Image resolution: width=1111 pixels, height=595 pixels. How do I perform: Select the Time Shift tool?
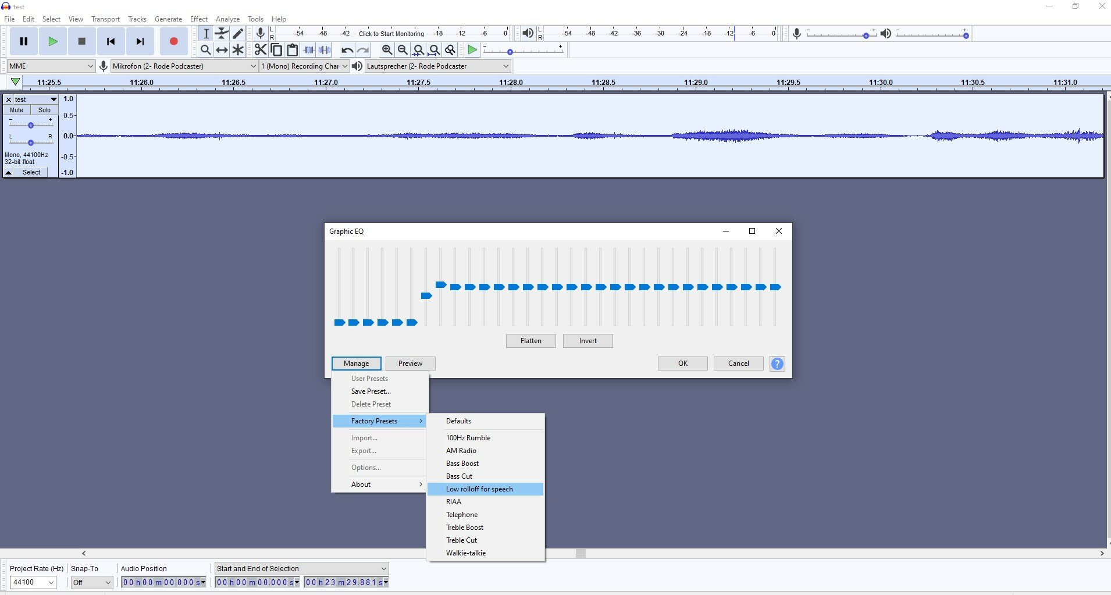[x=222, y=50]
